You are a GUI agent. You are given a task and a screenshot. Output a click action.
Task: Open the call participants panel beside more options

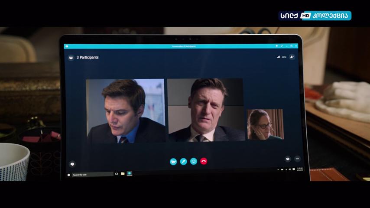[288, 159]
